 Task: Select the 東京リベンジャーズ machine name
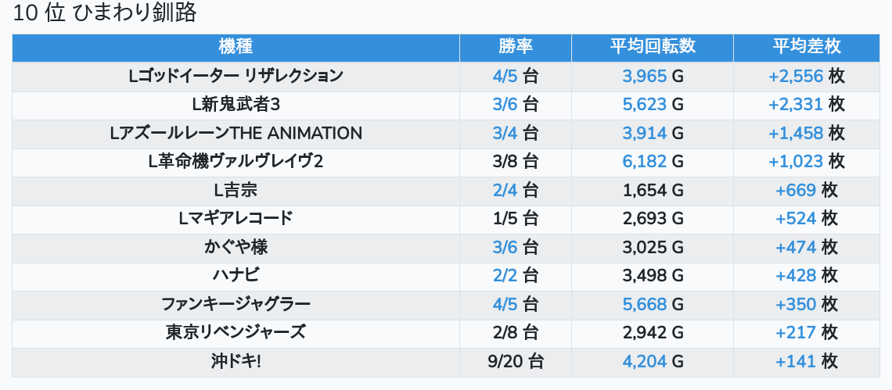pyautogui.click(x=236, y=332)
